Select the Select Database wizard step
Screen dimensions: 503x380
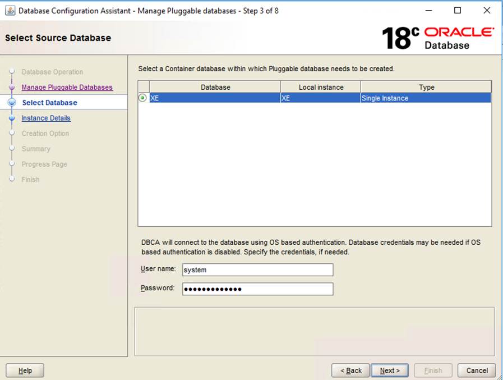[x=50, y=103]
